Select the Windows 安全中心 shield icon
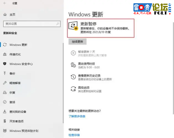Viewport: 174px width, 138px height. (5, 64)
